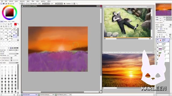Select the Layer7 thumbnail

160,40
